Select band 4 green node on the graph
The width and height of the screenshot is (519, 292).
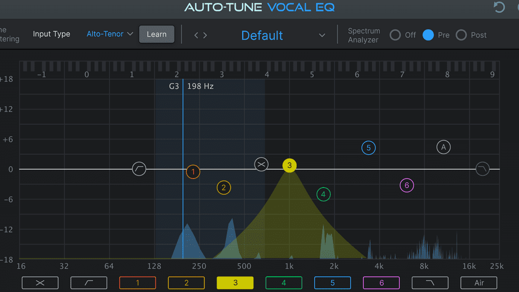323,194
